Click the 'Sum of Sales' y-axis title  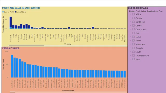click(3, 64)
